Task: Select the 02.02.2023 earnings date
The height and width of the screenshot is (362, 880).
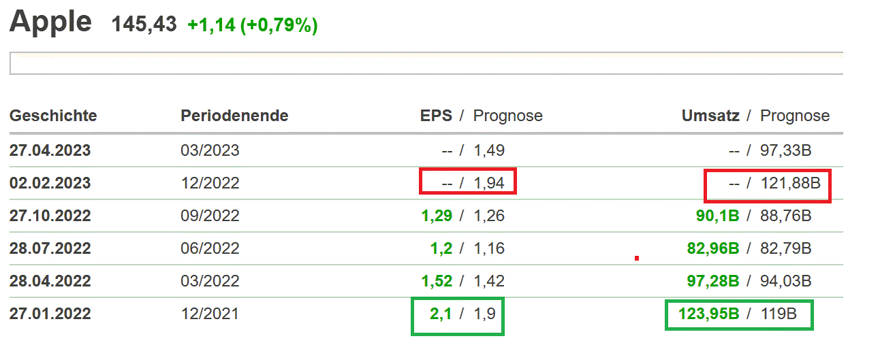Action: (x=50, y=183)
